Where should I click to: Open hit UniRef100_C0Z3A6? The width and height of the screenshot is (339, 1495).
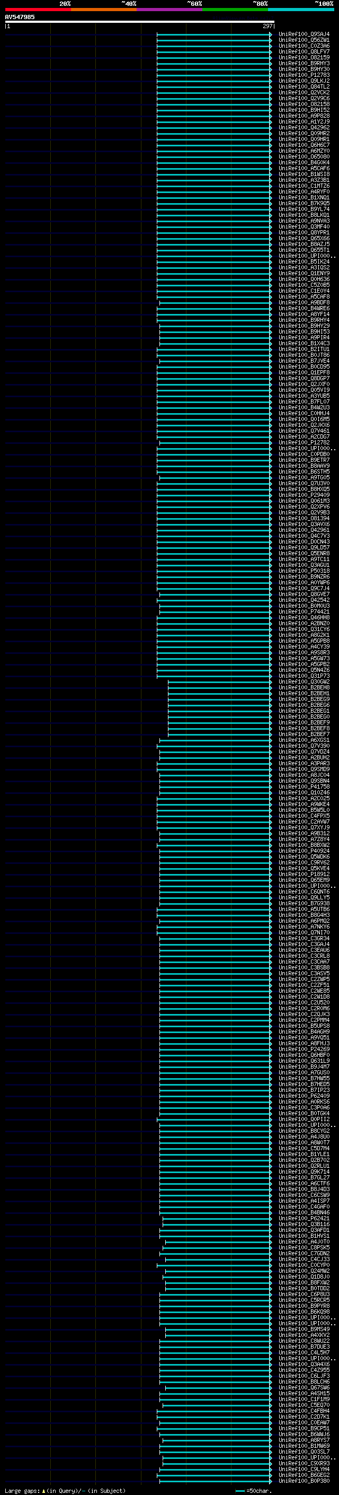pyautogui.click(x=304, y=46)
